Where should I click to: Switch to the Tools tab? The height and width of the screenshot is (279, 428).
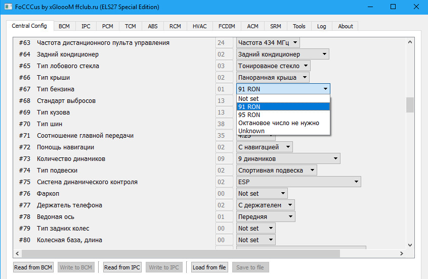pos(299,26)
